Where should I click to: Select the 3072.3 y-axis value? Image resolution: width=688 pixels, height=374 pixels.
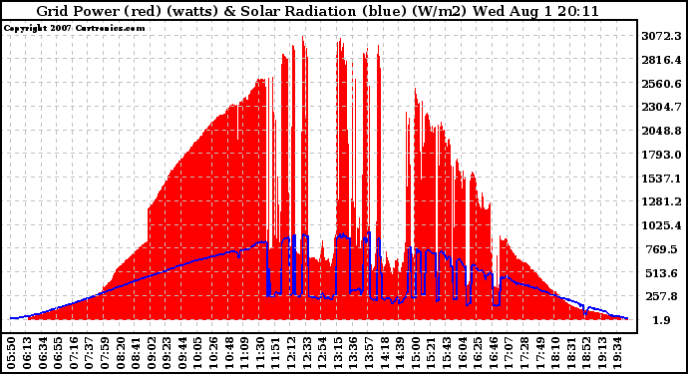pyautogui.click(x=661, y=36)
